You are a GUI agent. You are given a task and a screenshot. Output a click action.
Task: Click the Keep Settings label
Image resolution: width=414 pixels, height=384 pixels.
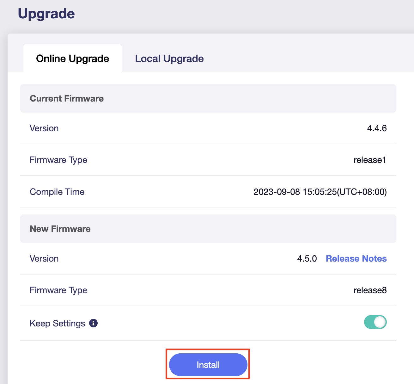57,323
